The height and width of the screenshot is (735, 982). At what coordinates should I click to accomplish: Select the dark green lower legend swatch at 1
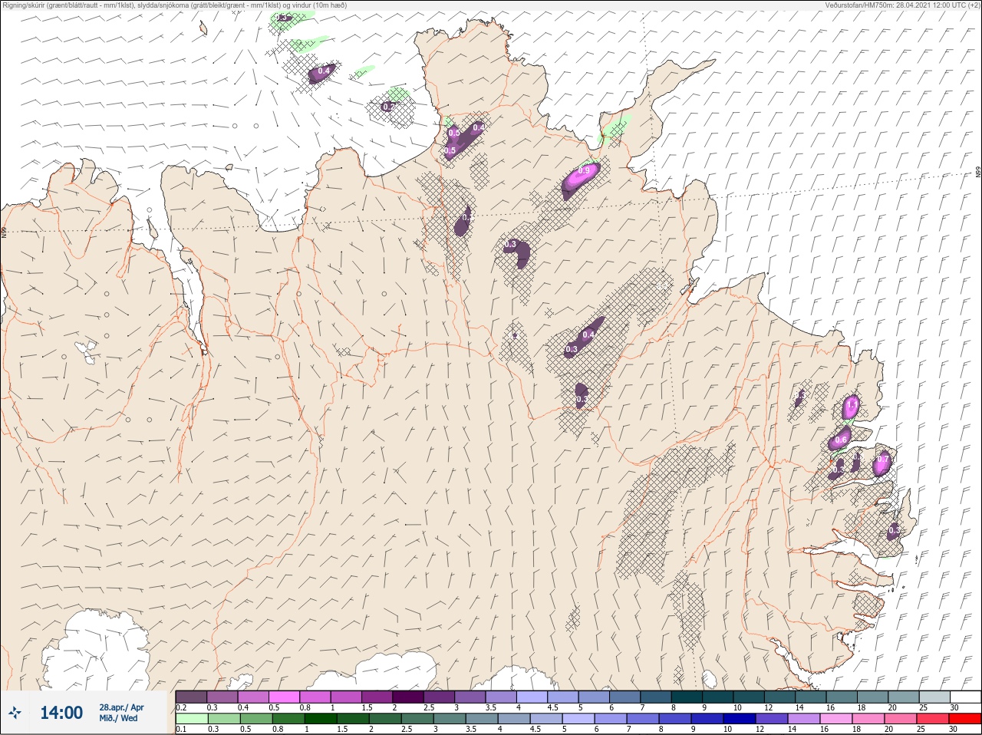[x=321, y=719]
